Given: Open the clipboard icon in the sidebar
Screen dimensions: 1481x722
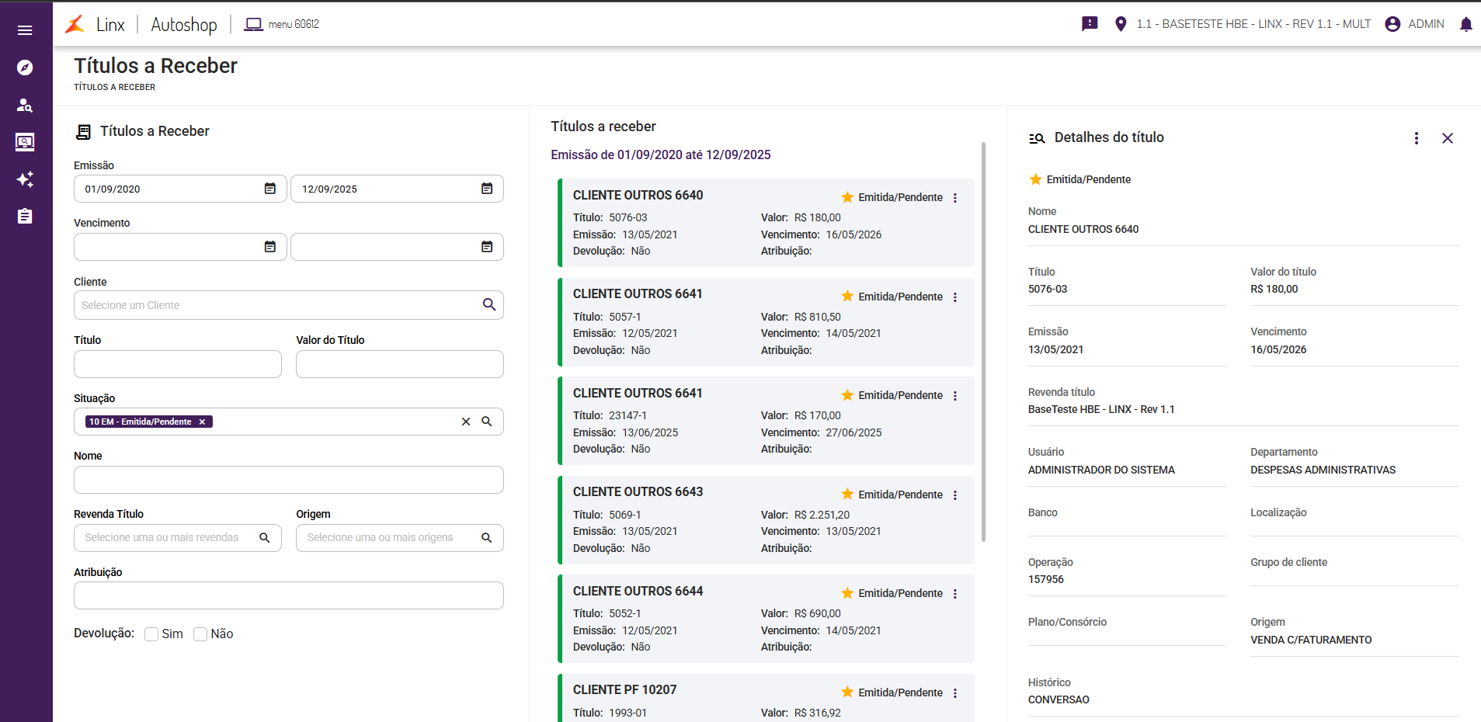Looking at the screenshot, I should click(x=25, y=216).
